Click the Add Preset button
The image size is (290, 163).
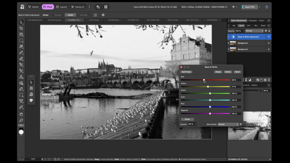[186, 72]
